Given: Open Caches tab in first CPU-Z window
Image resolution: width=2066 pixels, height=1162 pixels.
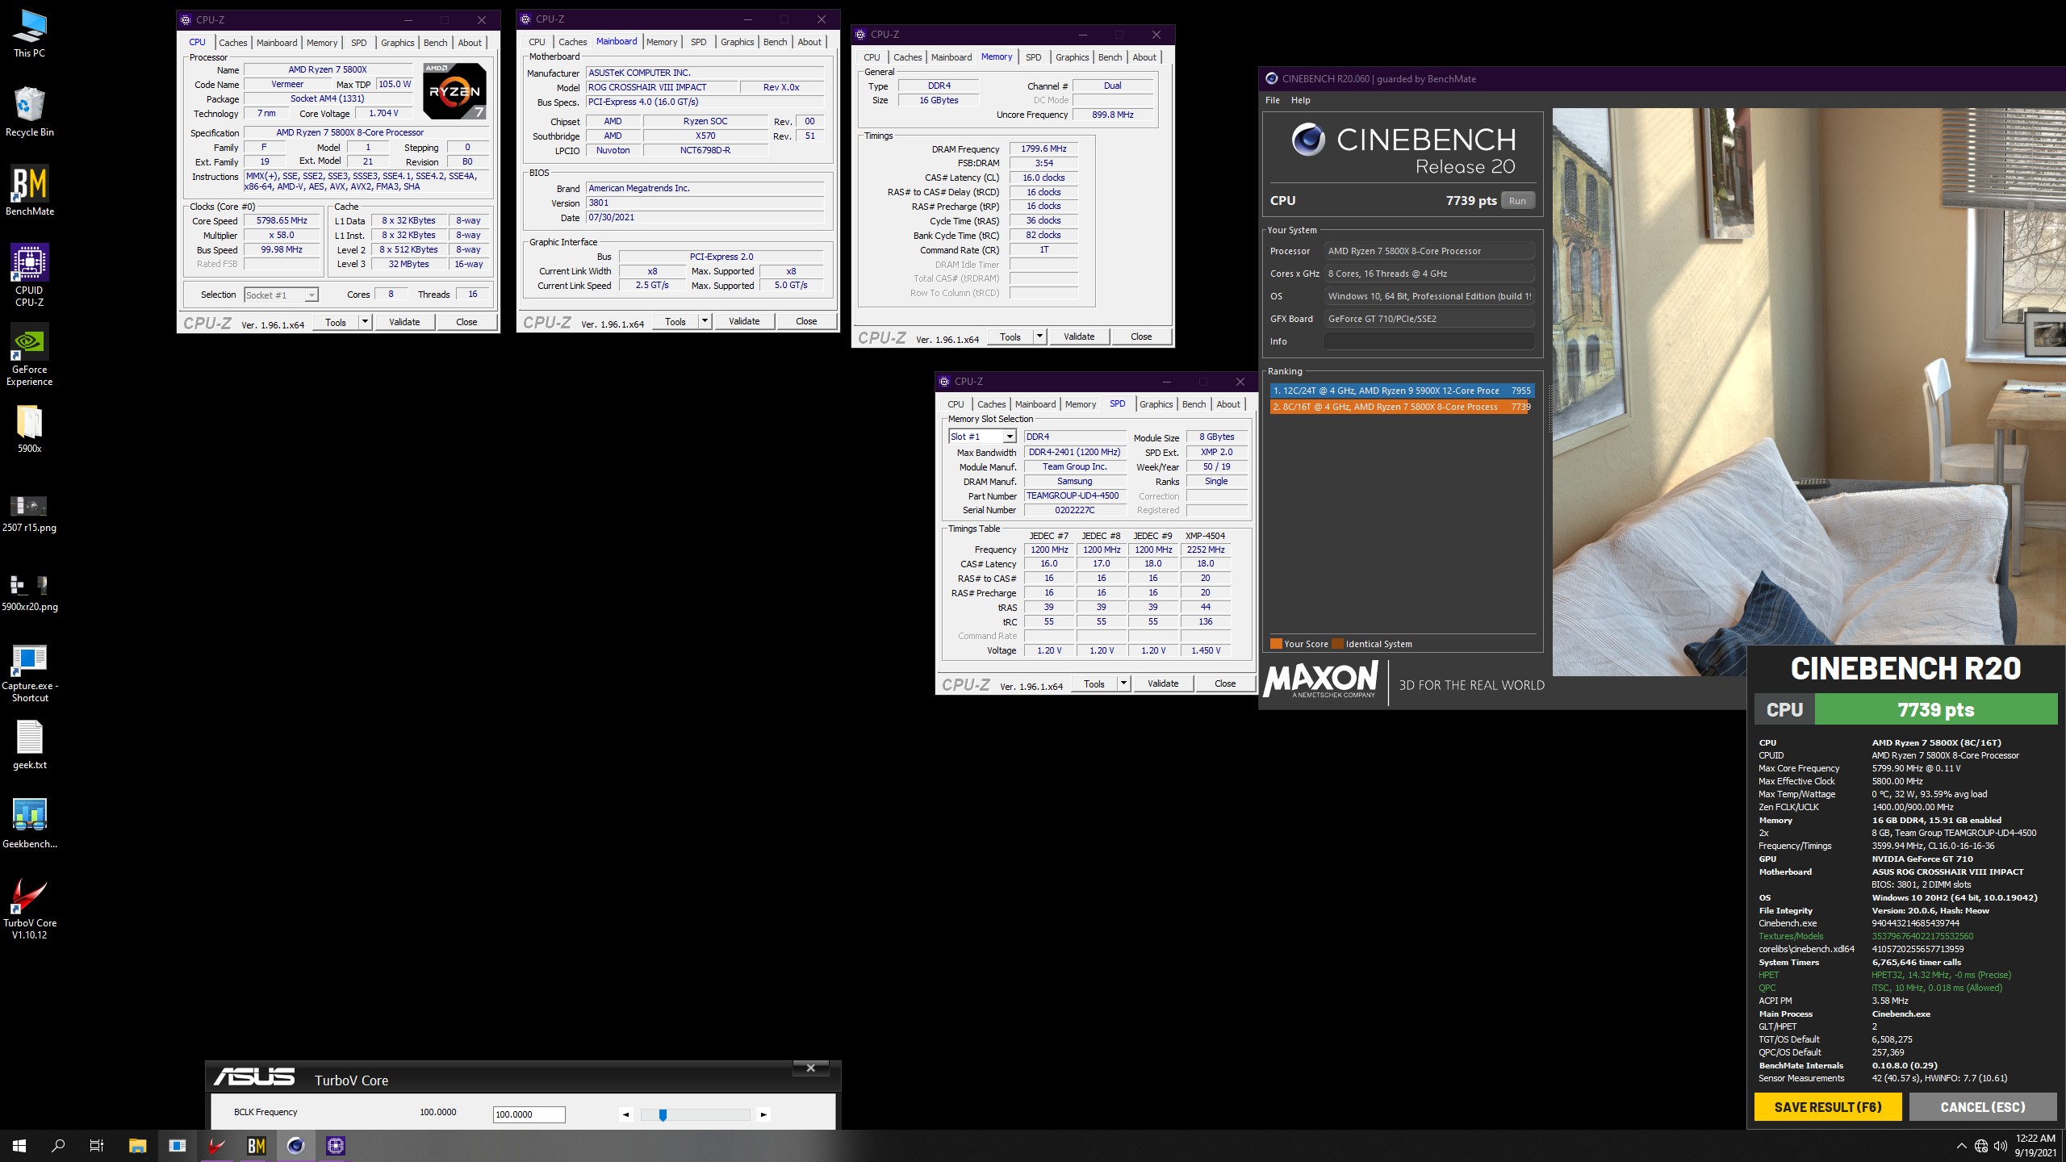Looking at the screenshot, I should (233, 43).
